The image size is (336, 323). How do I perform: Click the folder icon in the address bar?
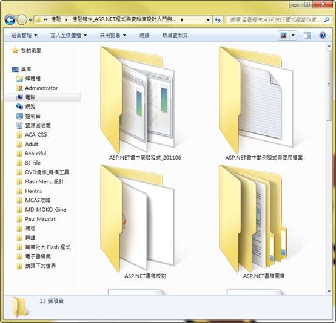[x=39, y=20]
